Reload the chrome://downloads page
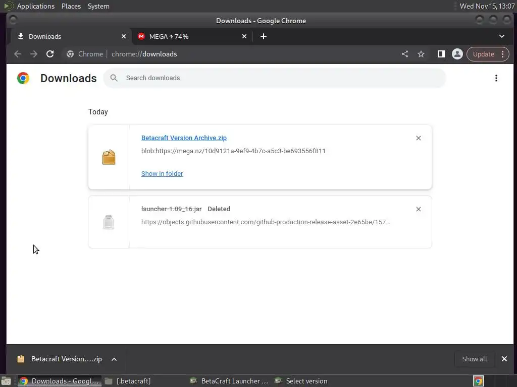 click(x=50, y=54)
